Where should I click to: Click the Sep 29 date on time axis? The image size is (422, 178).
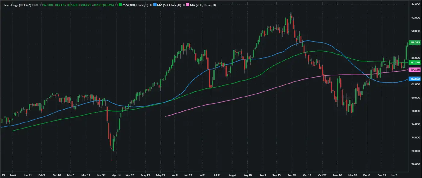292,175
